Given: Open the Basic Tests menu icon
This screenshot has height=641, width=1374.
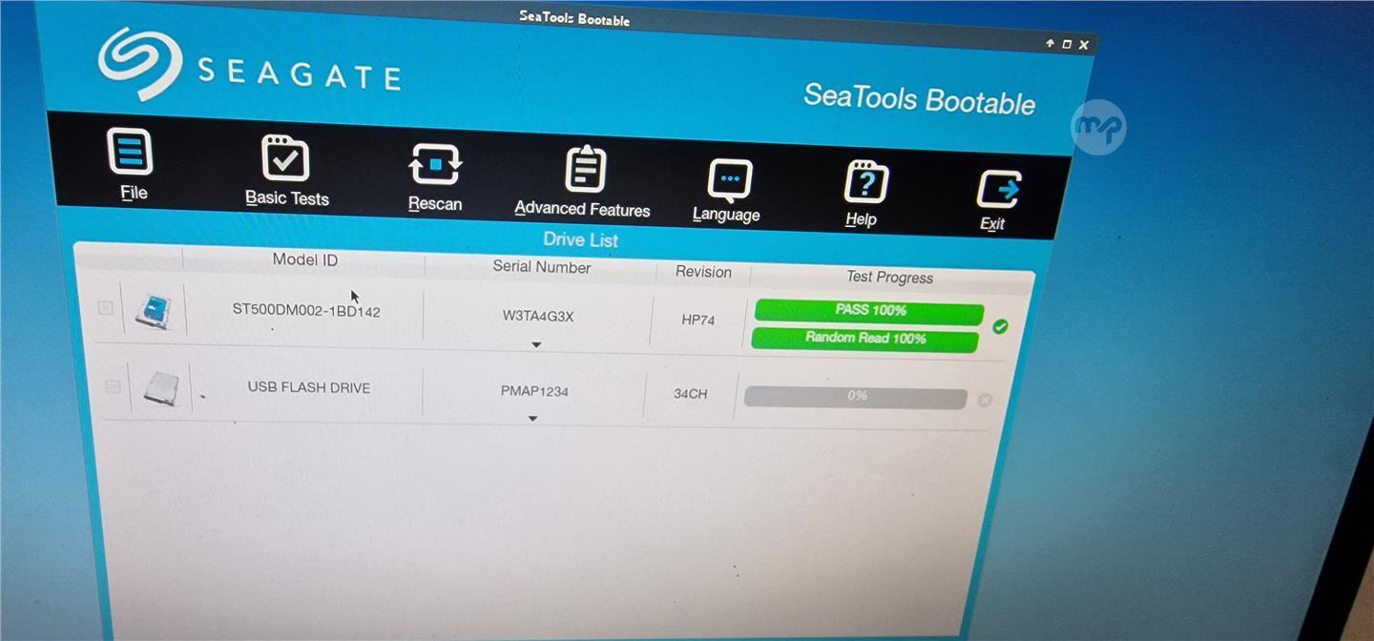Looking at the screenshot, I should click(x=285, y=158).
